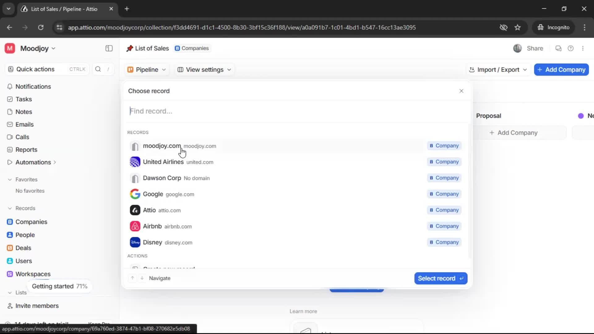Screen dimensions: 594x334
Task: Open Notifications from the sidebar bell icon
Action: (32, 87)
